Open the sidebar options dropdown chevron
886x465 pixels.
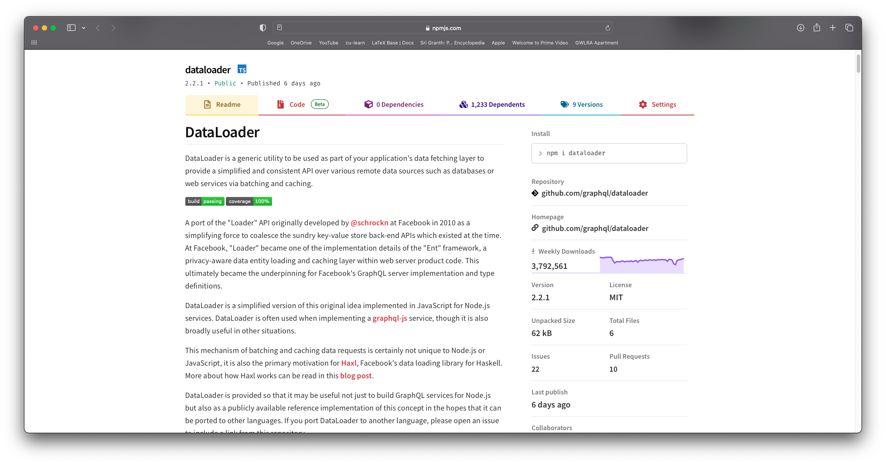pyautogui.click(x=84, y=28)
